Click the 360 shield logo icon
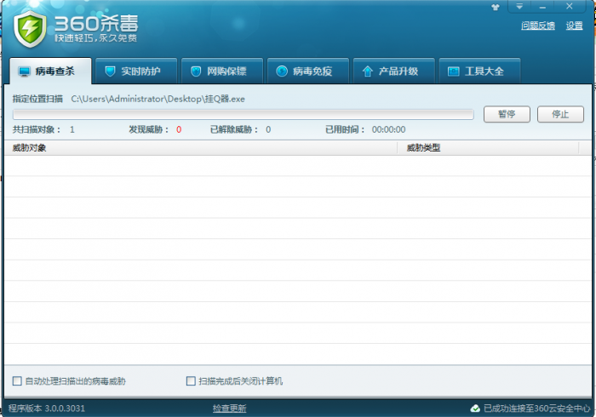The height and width of the screenshot is (417, 596). [30, 29]
